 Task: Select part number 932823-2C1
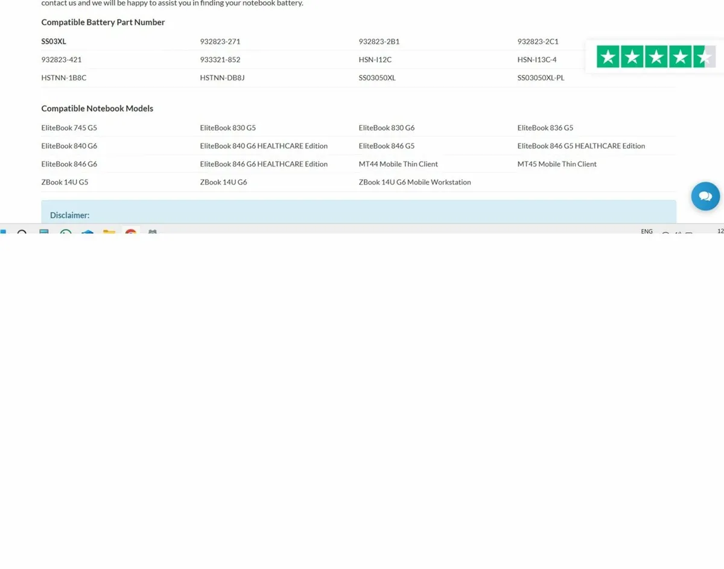(x=538, y=42)
